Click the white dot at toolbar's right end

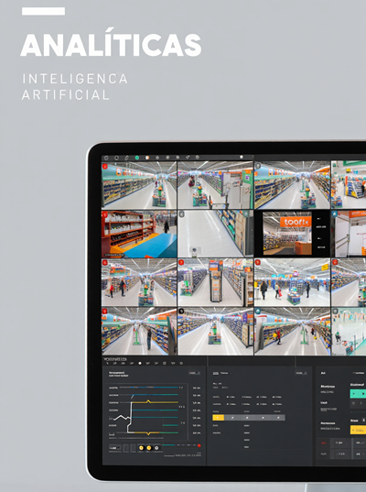(242, 157)
